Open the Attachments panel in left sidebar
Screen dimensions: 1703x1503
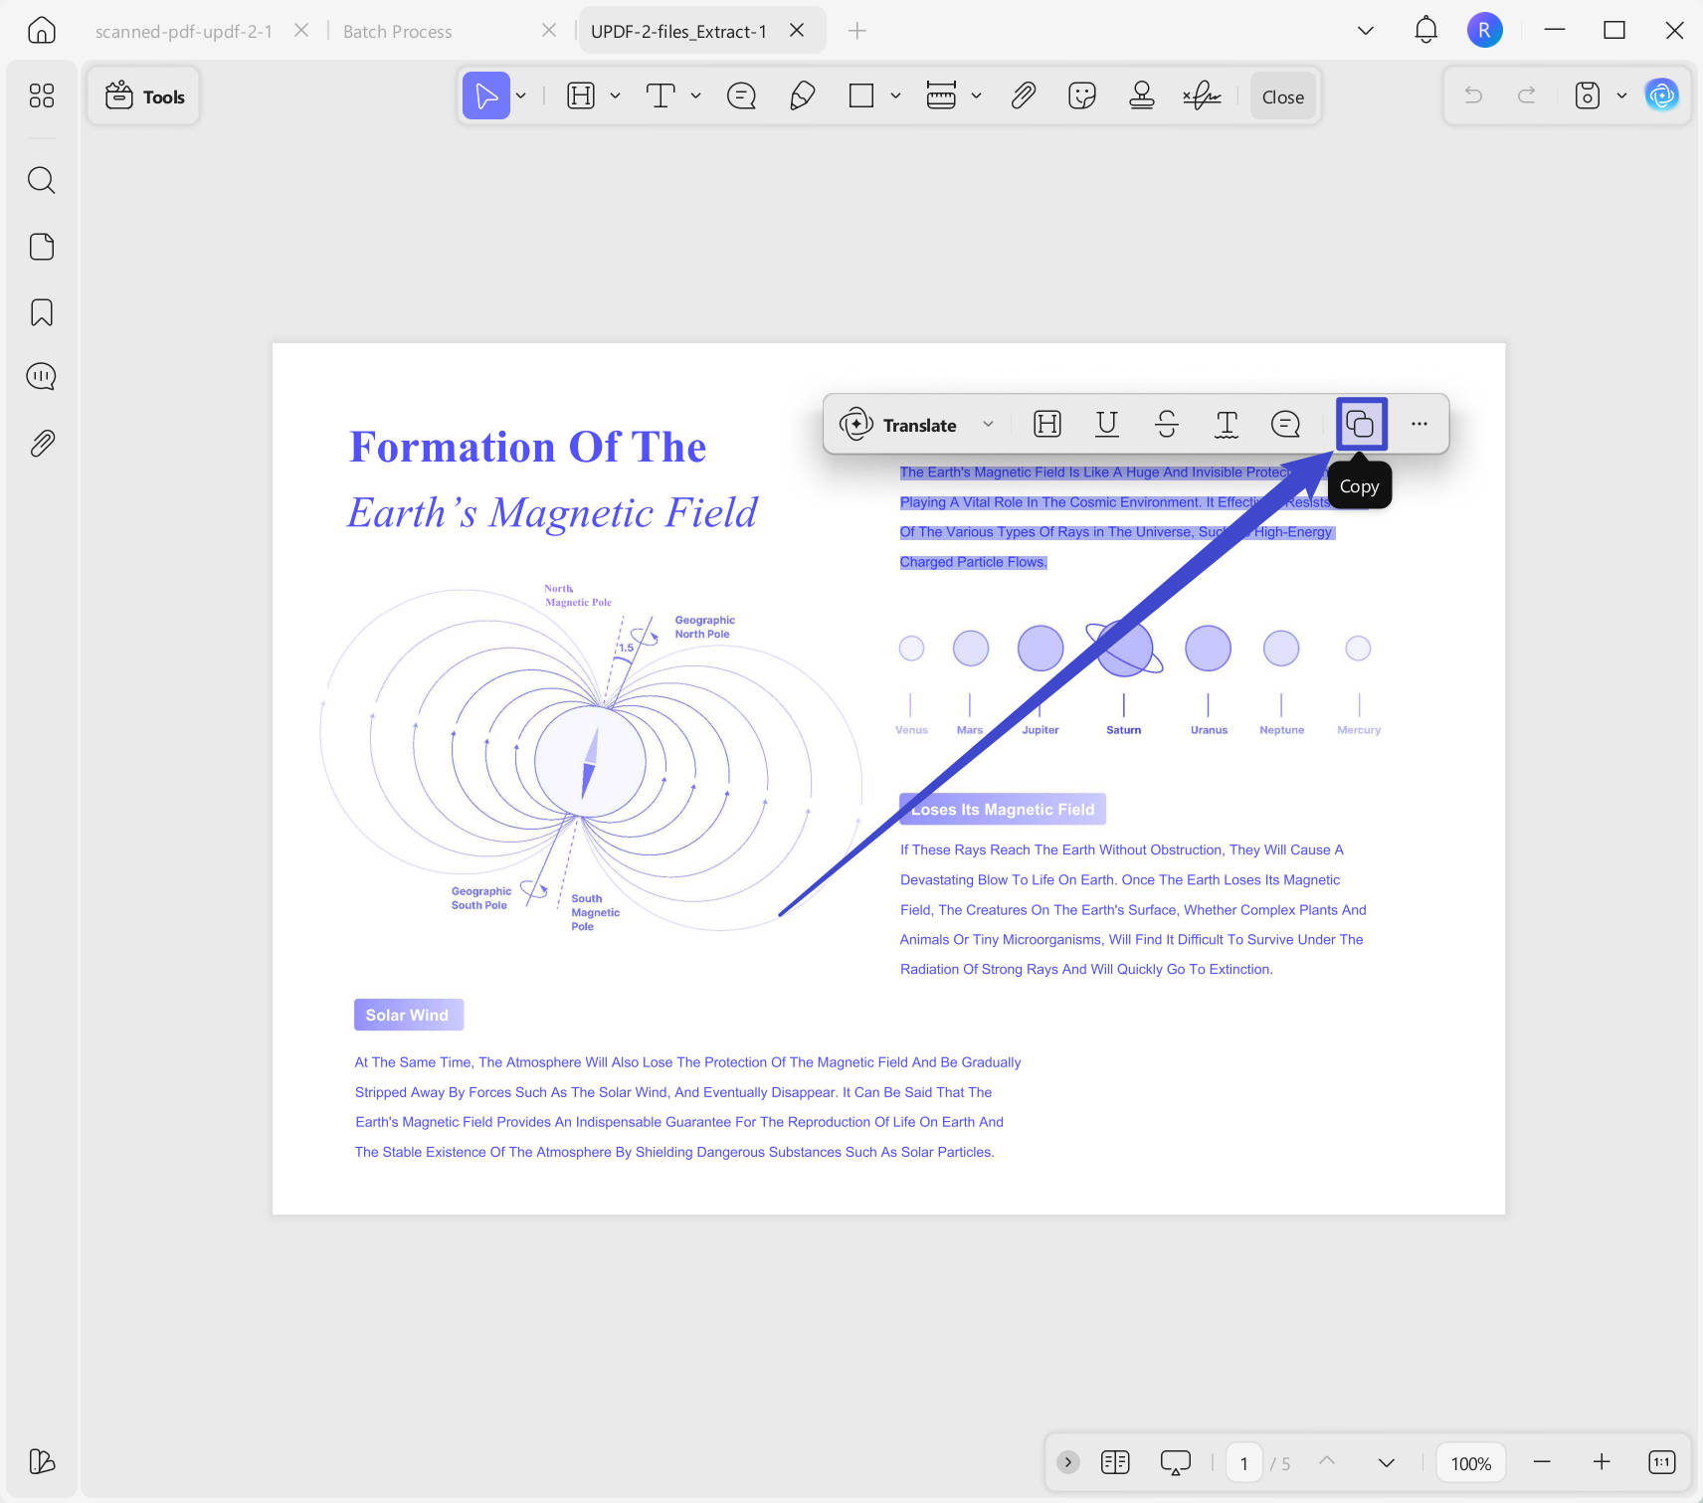click(x=41, y=443)
